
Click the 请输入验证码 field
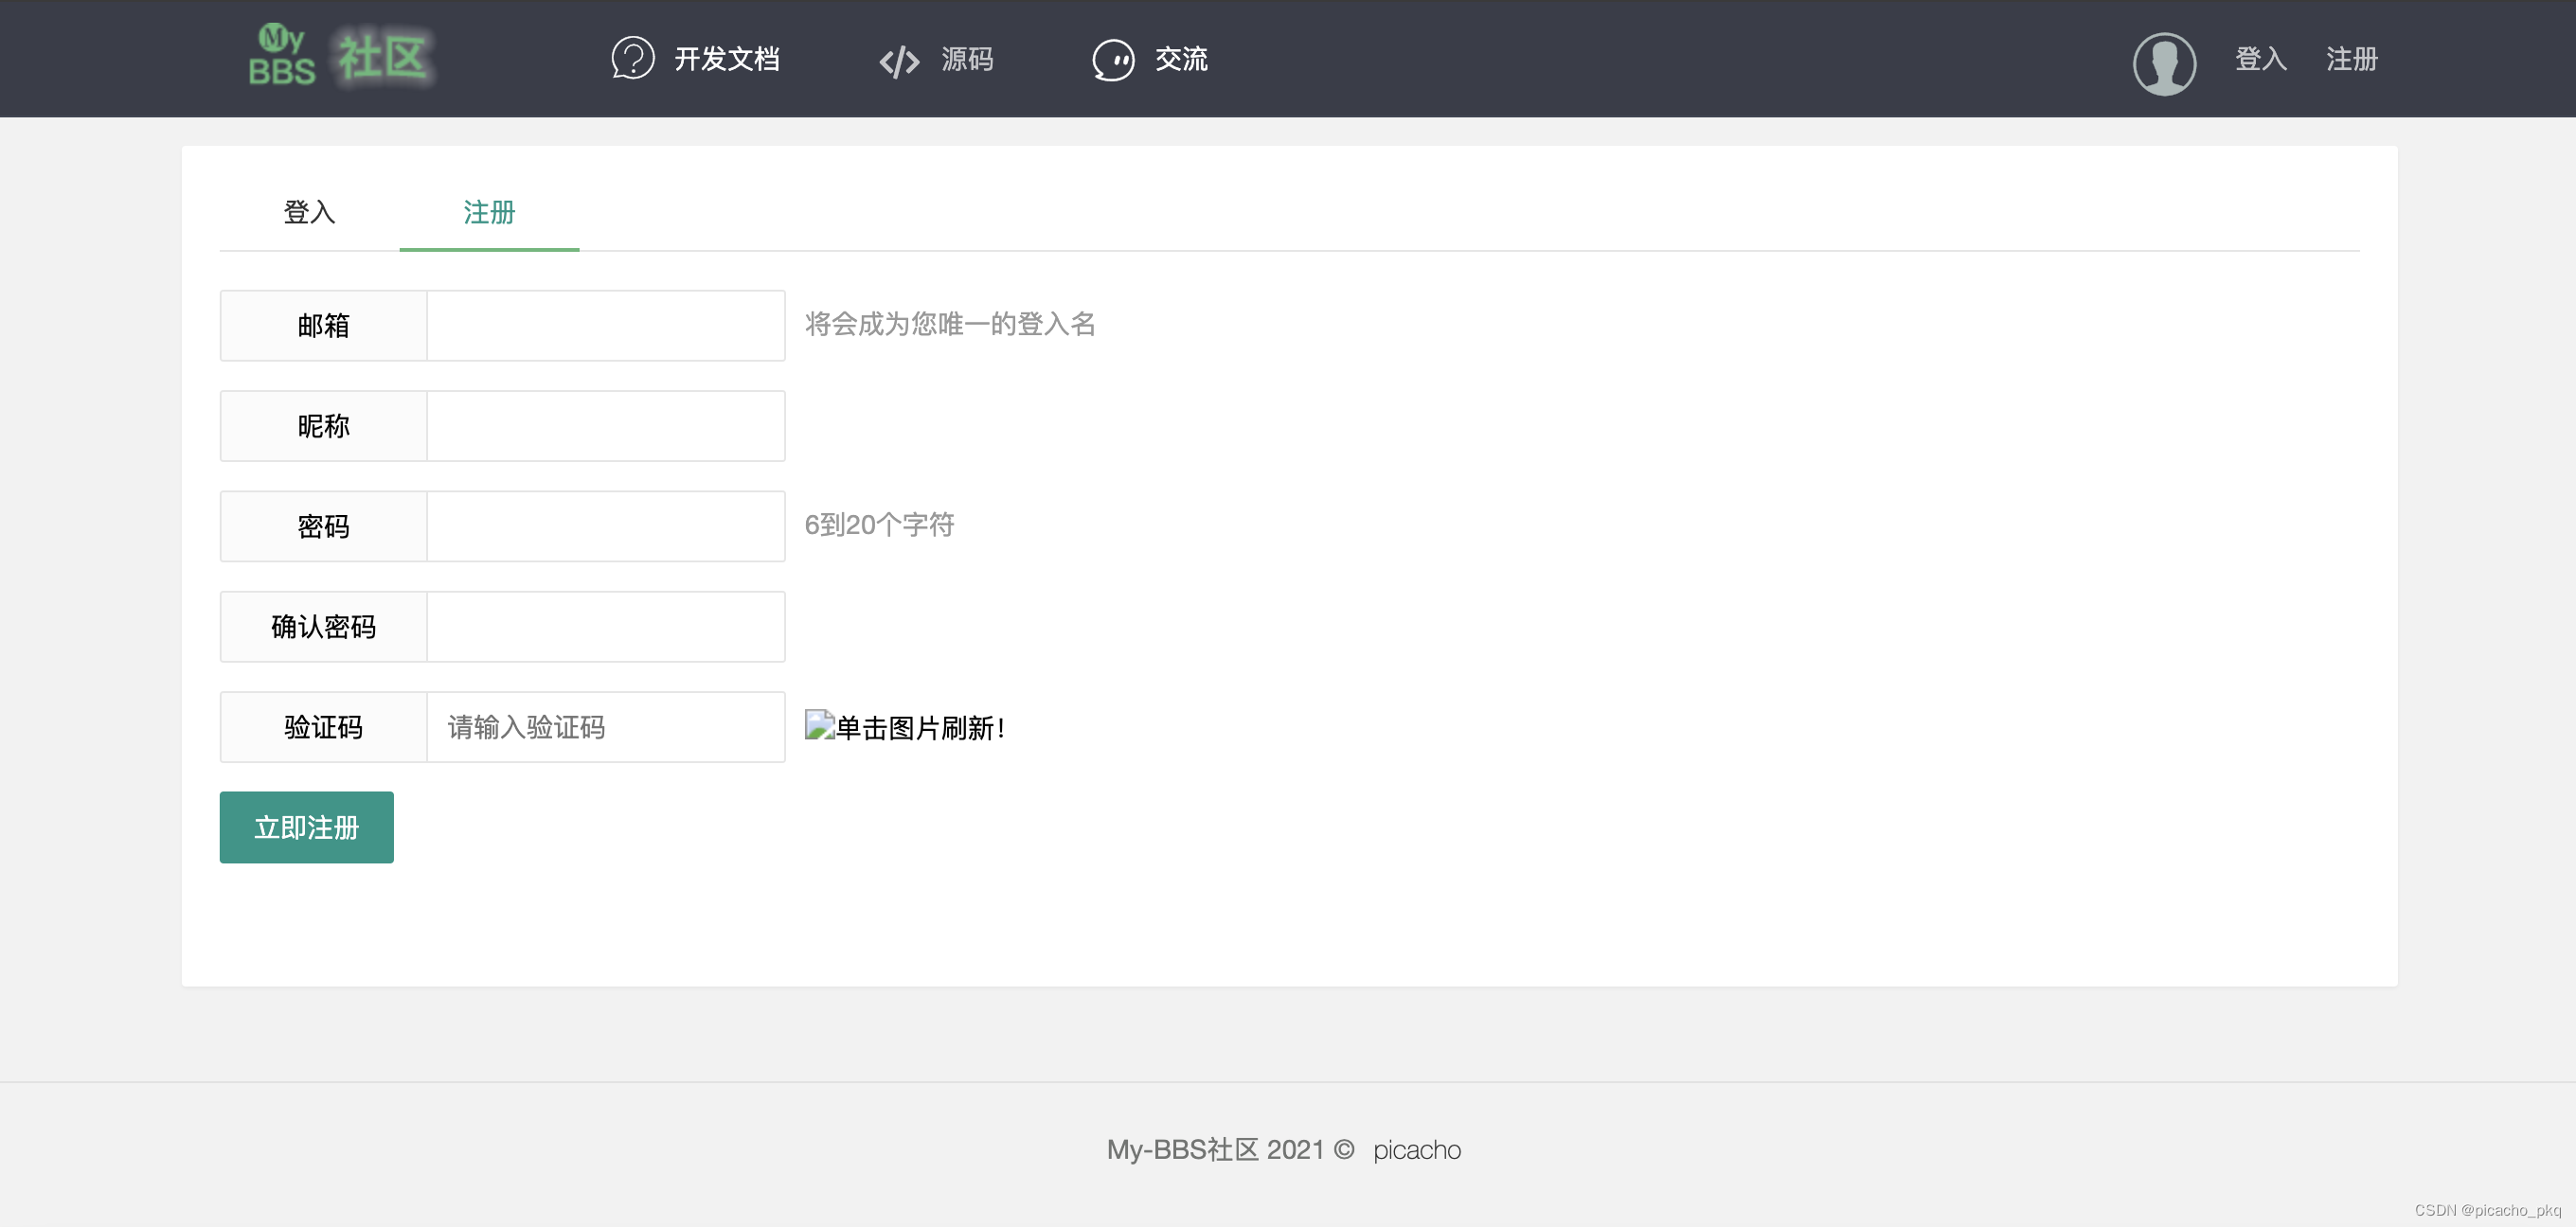coord(605,727)
